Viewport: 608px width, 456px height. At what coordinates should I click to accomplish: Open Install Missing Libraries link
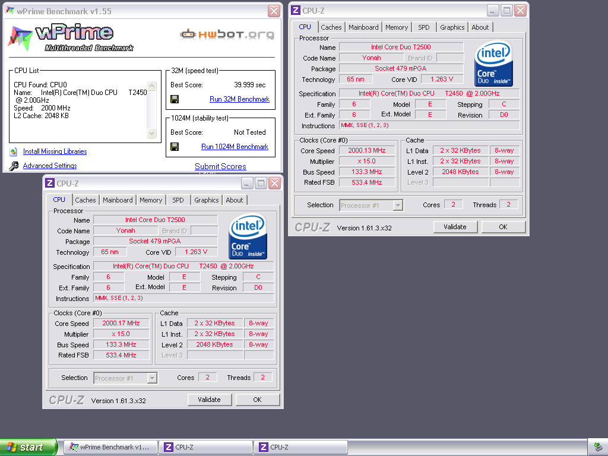[55, 151]
